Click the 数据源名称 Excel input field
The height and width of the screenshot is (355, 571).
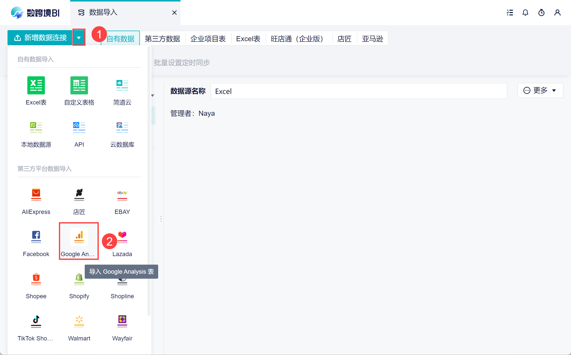358,91
